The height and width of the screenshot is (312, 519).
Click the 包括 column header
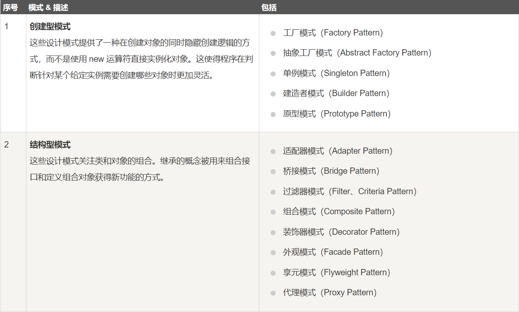click(269, 8)
